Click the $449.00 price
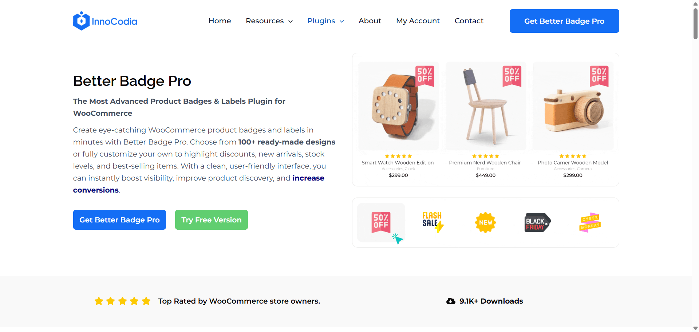 [486, 175]
